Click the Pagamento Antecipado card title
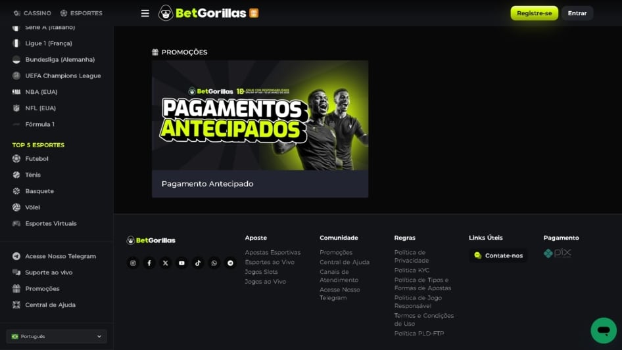 click(207, 184)
